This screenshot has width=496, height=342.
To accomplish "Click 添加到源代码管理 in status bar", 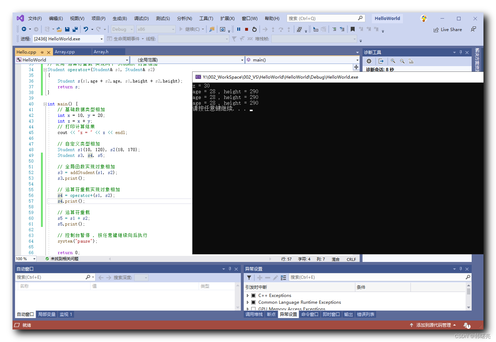I will click(x=433, y=325).
